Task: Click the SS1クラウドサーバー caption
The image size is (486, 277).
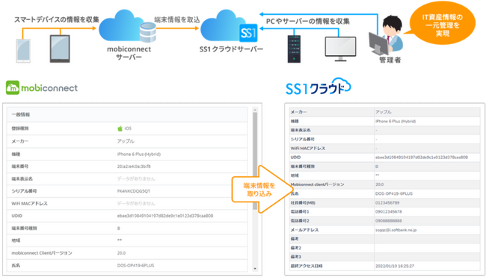Action: pos(231,49)
